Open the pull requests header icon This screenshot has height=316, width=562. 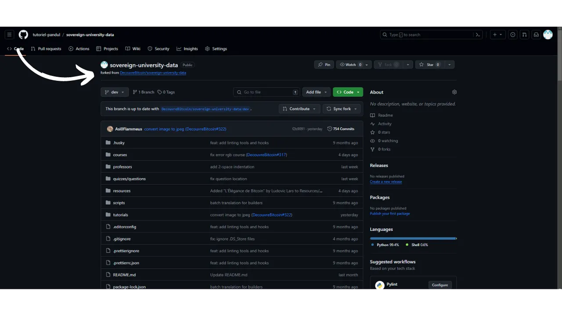click(524, 35)
